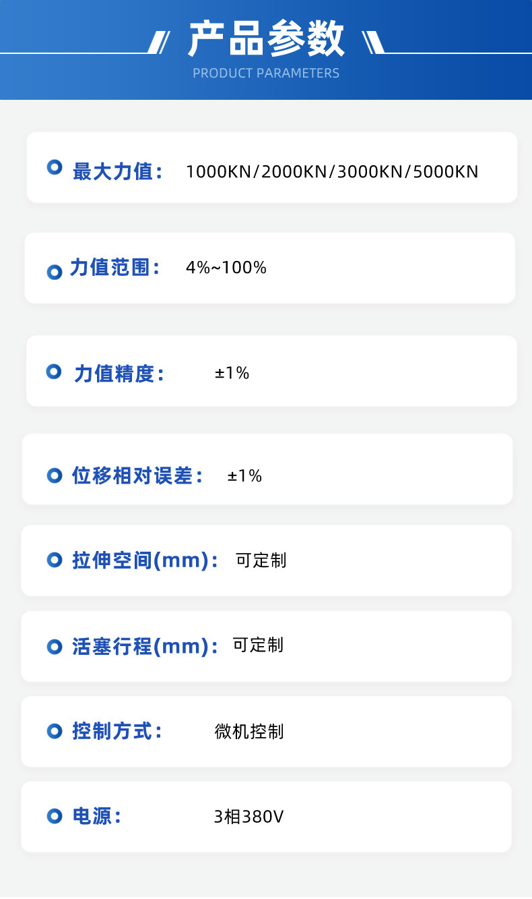Click 可定制 next to 拉伸空间(mm)
The height and width of the screenshot is (899, 532).
261,560
